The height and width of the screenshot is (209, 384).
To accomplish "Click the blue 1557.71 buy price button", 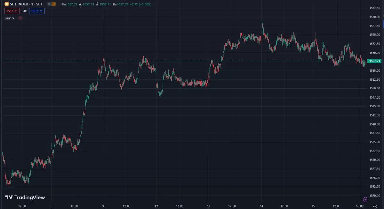I will (37, 11).
